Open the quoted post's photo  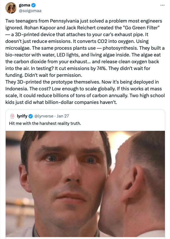[85, 184]
